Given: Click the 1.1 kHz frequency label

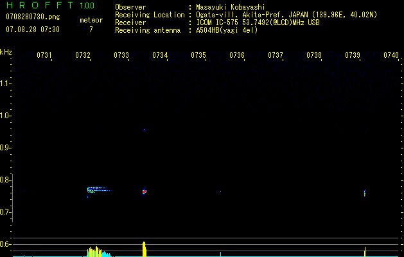Looking at the screenshot, I should [x=4, y=84].
